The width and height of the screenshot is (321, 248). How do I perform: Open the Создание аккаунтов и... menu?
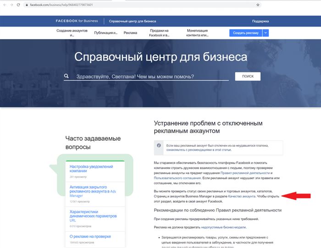coord(72,33)
